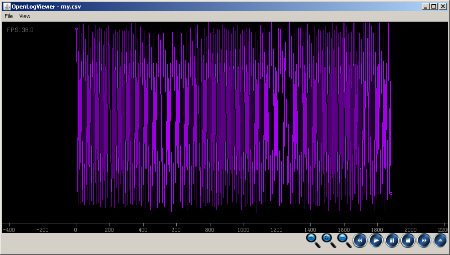Click the ending point marker of the purple trace
The image size is (450, 255).
click(x=391, y=193)
